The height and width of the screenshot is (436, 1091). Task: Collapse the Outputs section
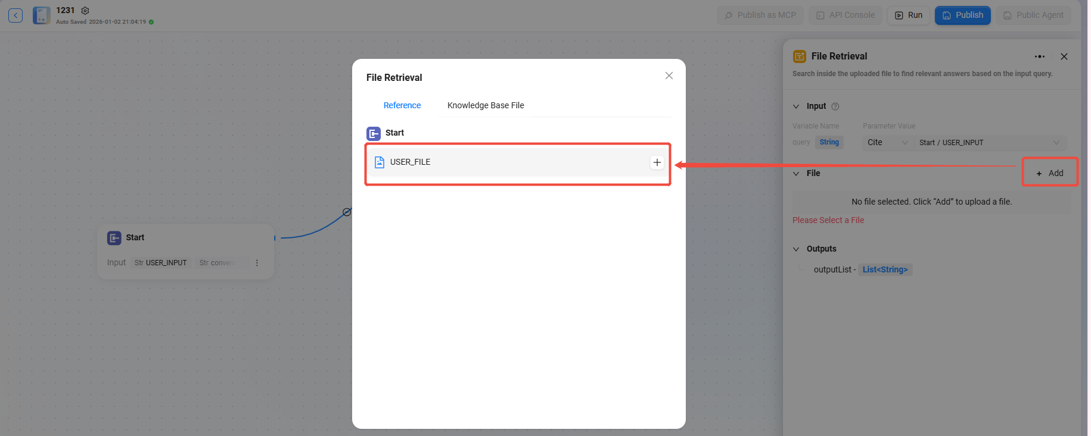[796, 249]
